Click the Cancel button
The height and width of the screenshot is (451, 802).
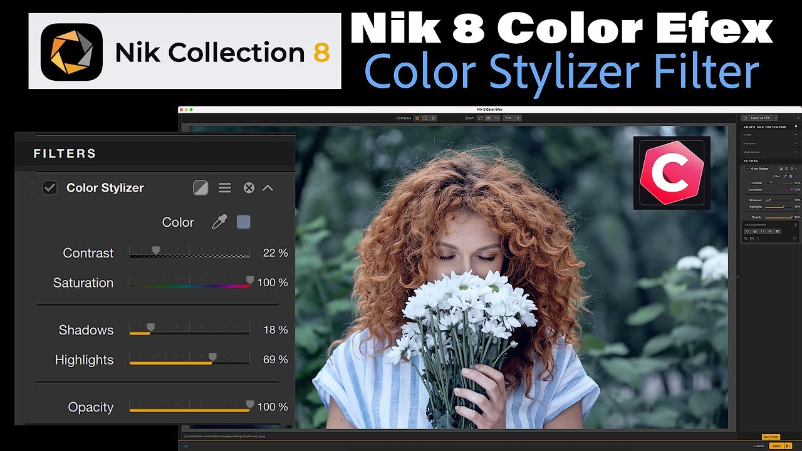(x=759, y=446)
